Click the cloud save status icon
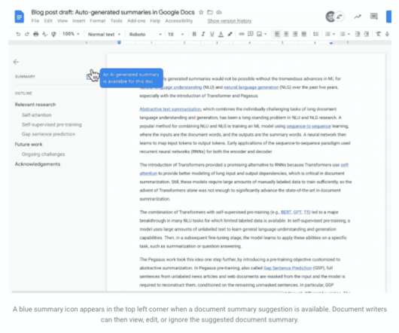The height and width of the screenshot is (333, 399). tap(219, 12)
